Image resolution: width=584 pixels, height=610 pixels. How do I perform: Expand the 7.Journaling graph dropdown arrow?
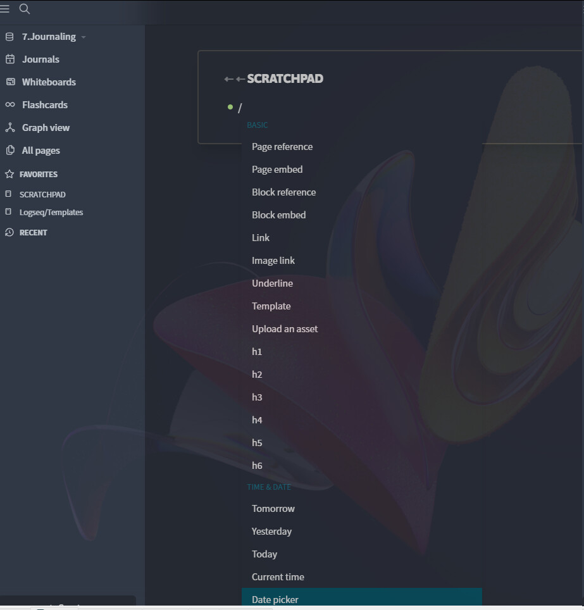point(84,37)
